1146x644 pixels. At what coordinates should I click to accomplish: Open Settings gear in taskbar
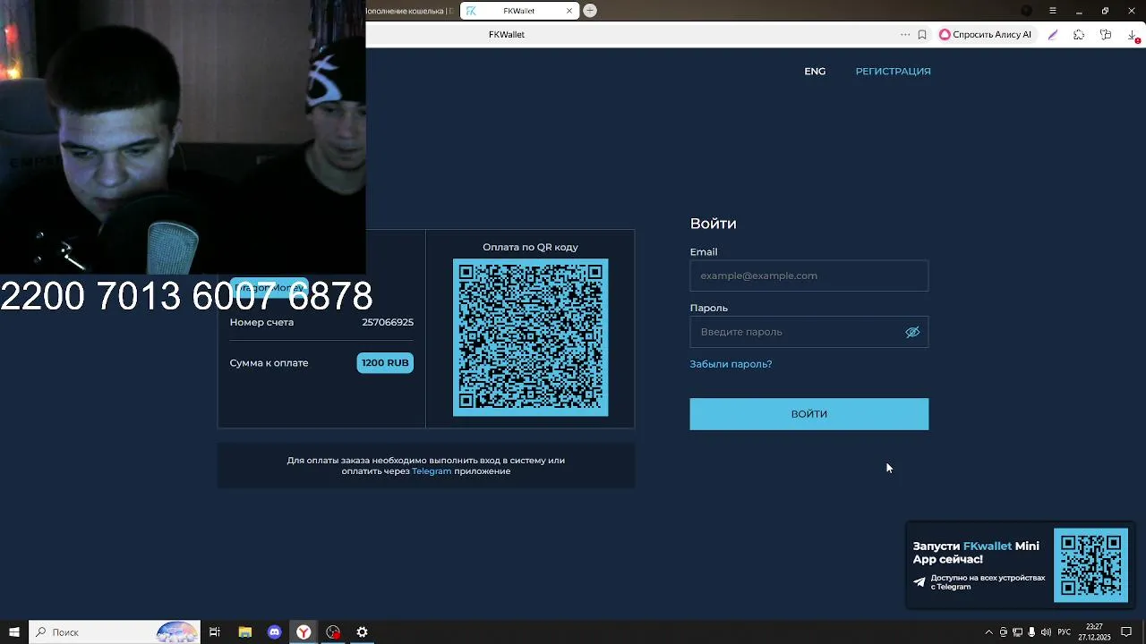[362, 632]
